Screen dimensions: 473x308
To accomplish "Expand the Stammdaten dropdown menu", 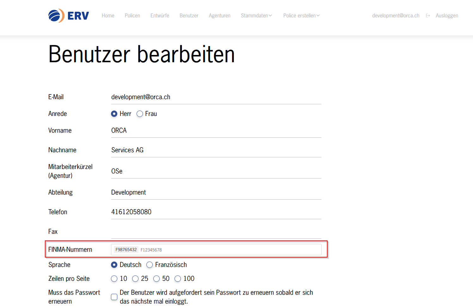I will pos(256,16).
